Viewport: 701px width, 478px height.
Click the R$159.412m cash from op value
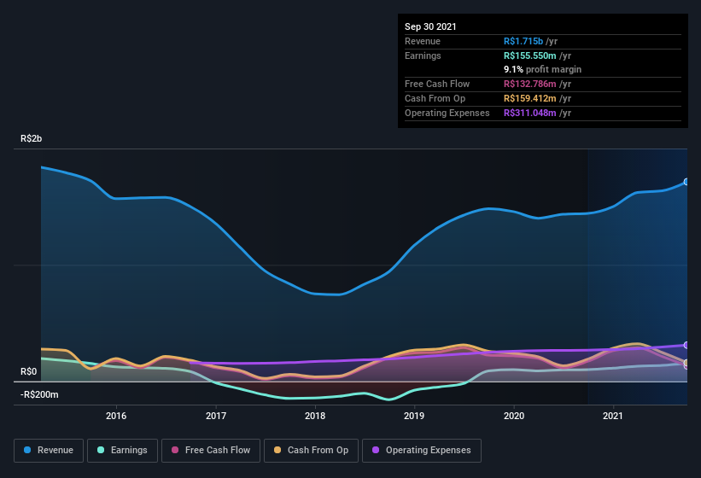point(530,98)
